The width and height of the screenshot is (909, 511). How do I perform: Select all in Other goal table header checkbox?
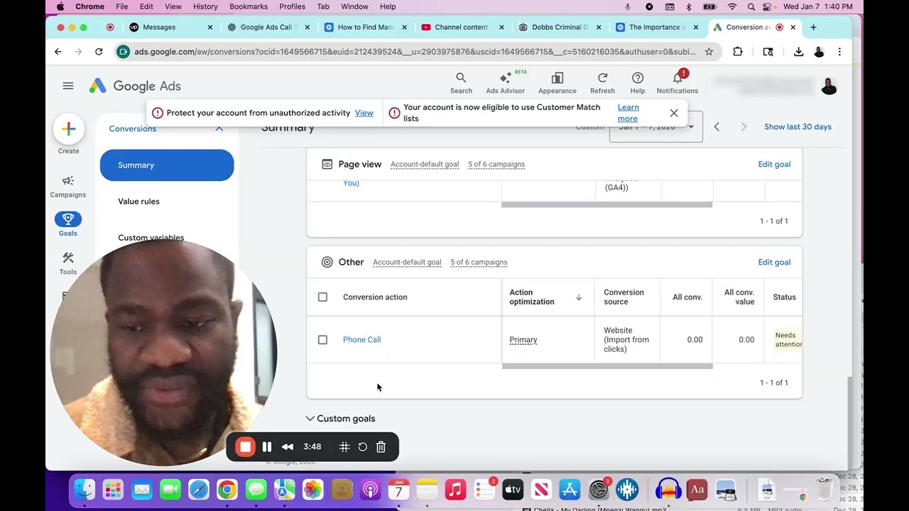click(x=322, y=297)
